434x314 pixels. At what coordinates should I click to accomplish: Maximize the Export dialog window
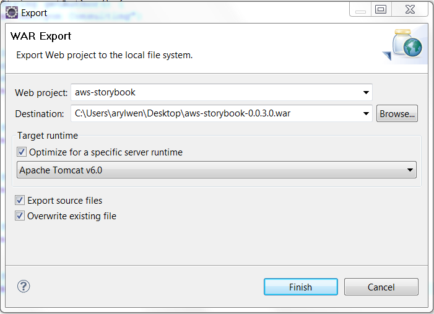point(381,9)
